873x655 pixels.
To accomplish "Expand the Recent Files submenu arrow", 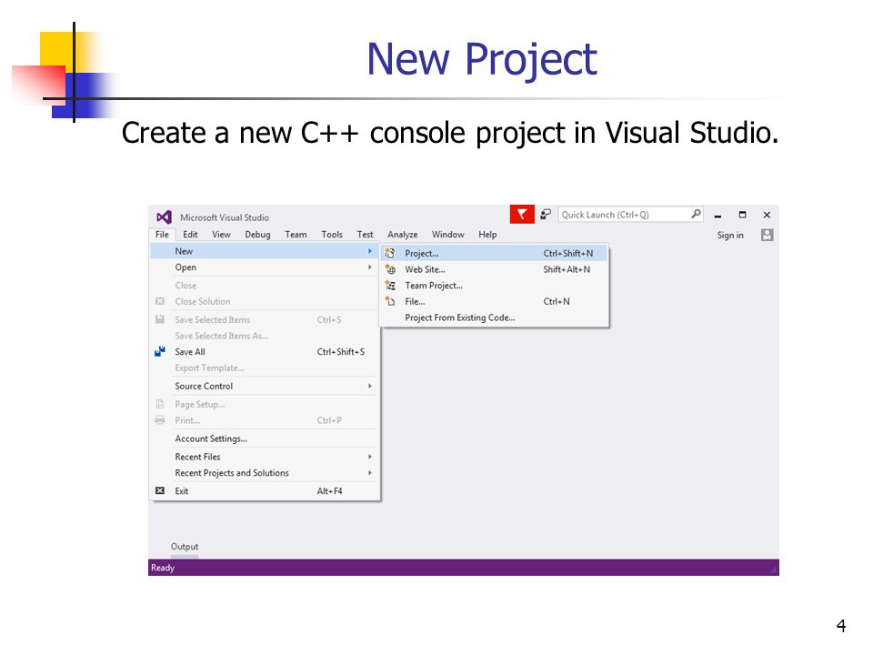I will pyautogui.click(x=370, y=457).
